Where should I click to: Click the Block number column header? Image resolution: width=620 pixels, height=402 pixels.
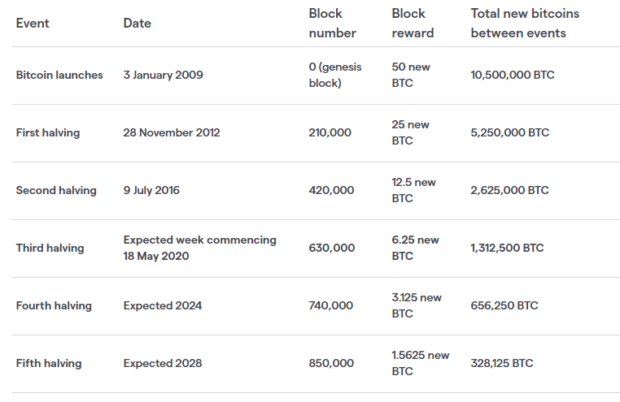coord(332,24)
